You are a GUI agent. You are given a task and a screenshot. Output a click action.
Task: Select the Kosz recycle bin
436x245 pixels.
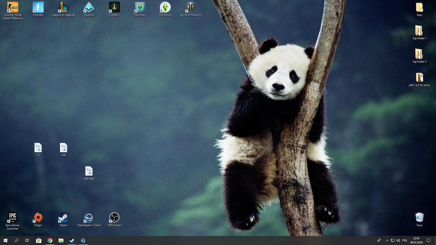click(x=419, y=219)
